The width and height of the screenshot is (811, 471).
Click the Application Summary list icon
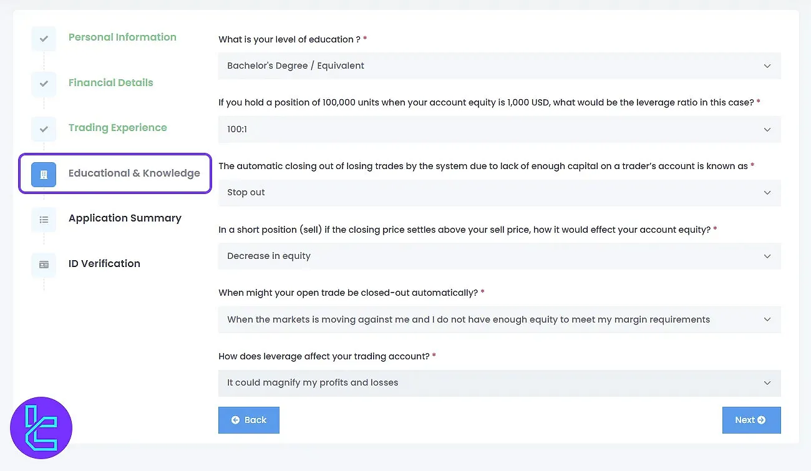43,220
